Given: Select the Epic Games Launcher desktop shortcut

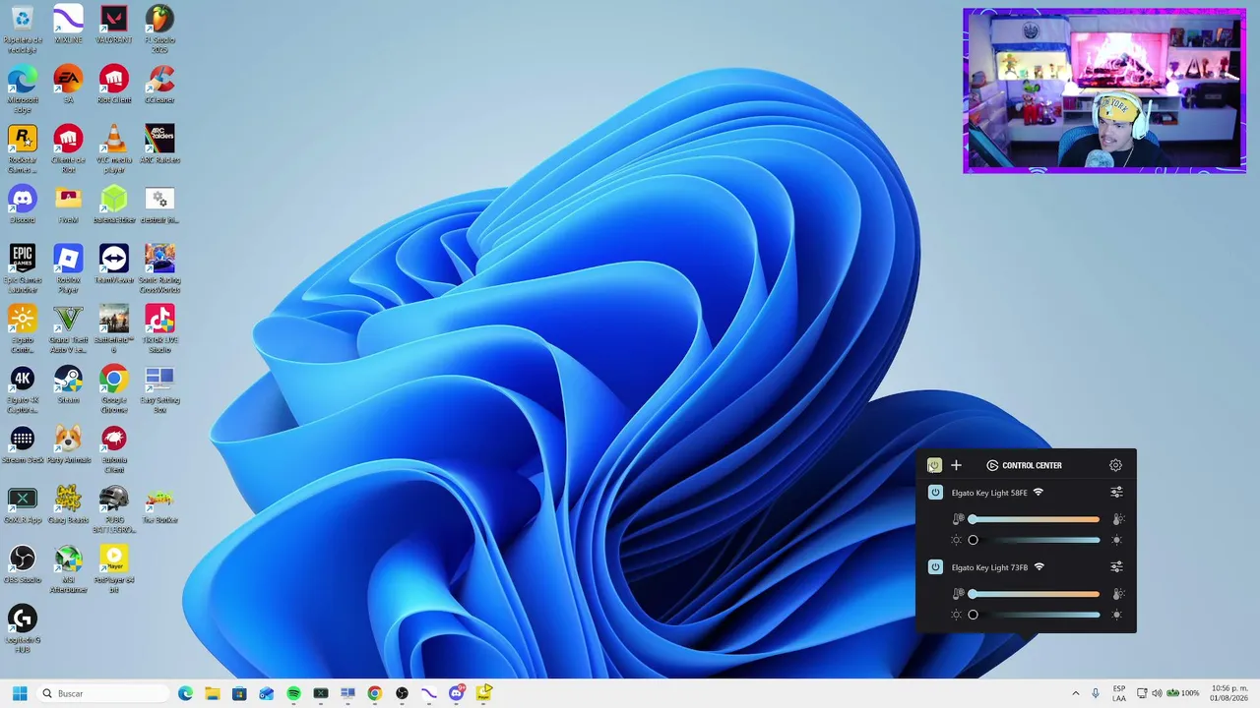Looking at the screenshot, I should point(22,269).
